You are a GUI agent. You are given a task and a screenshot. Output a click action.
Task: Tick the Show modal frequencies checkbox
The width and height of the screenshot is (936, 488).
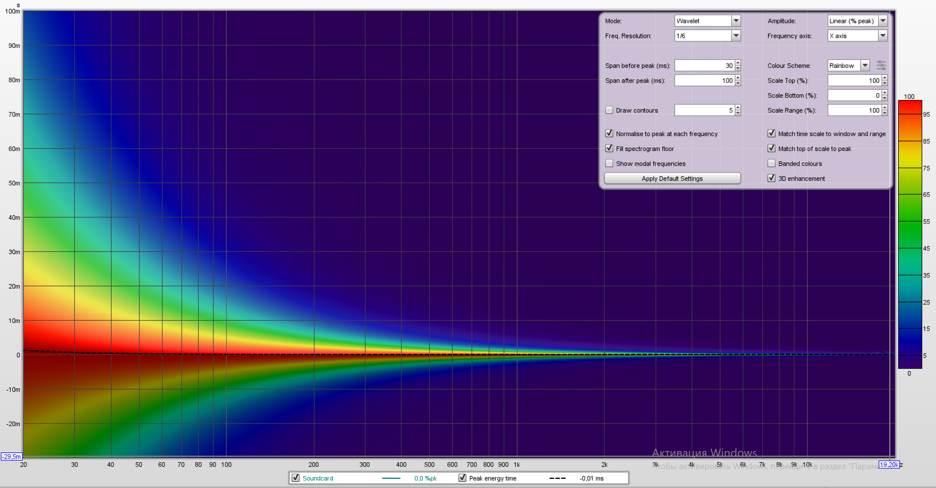tap(609, 163)
